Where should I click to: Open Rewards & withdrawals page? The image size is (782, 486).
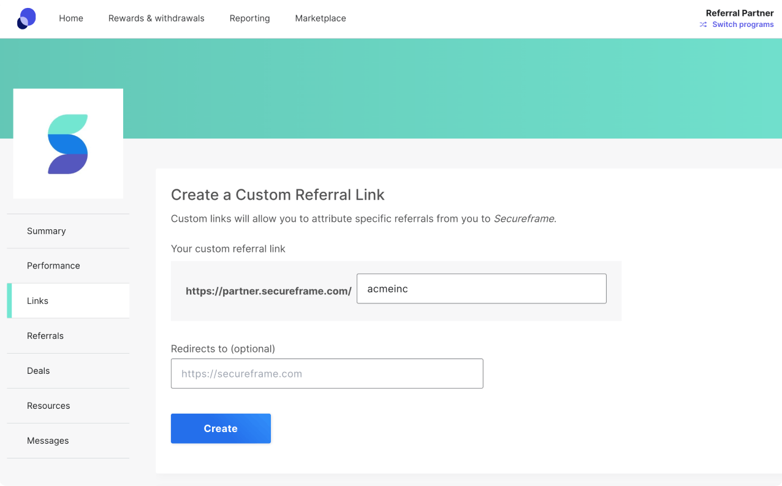pos(156,18)
